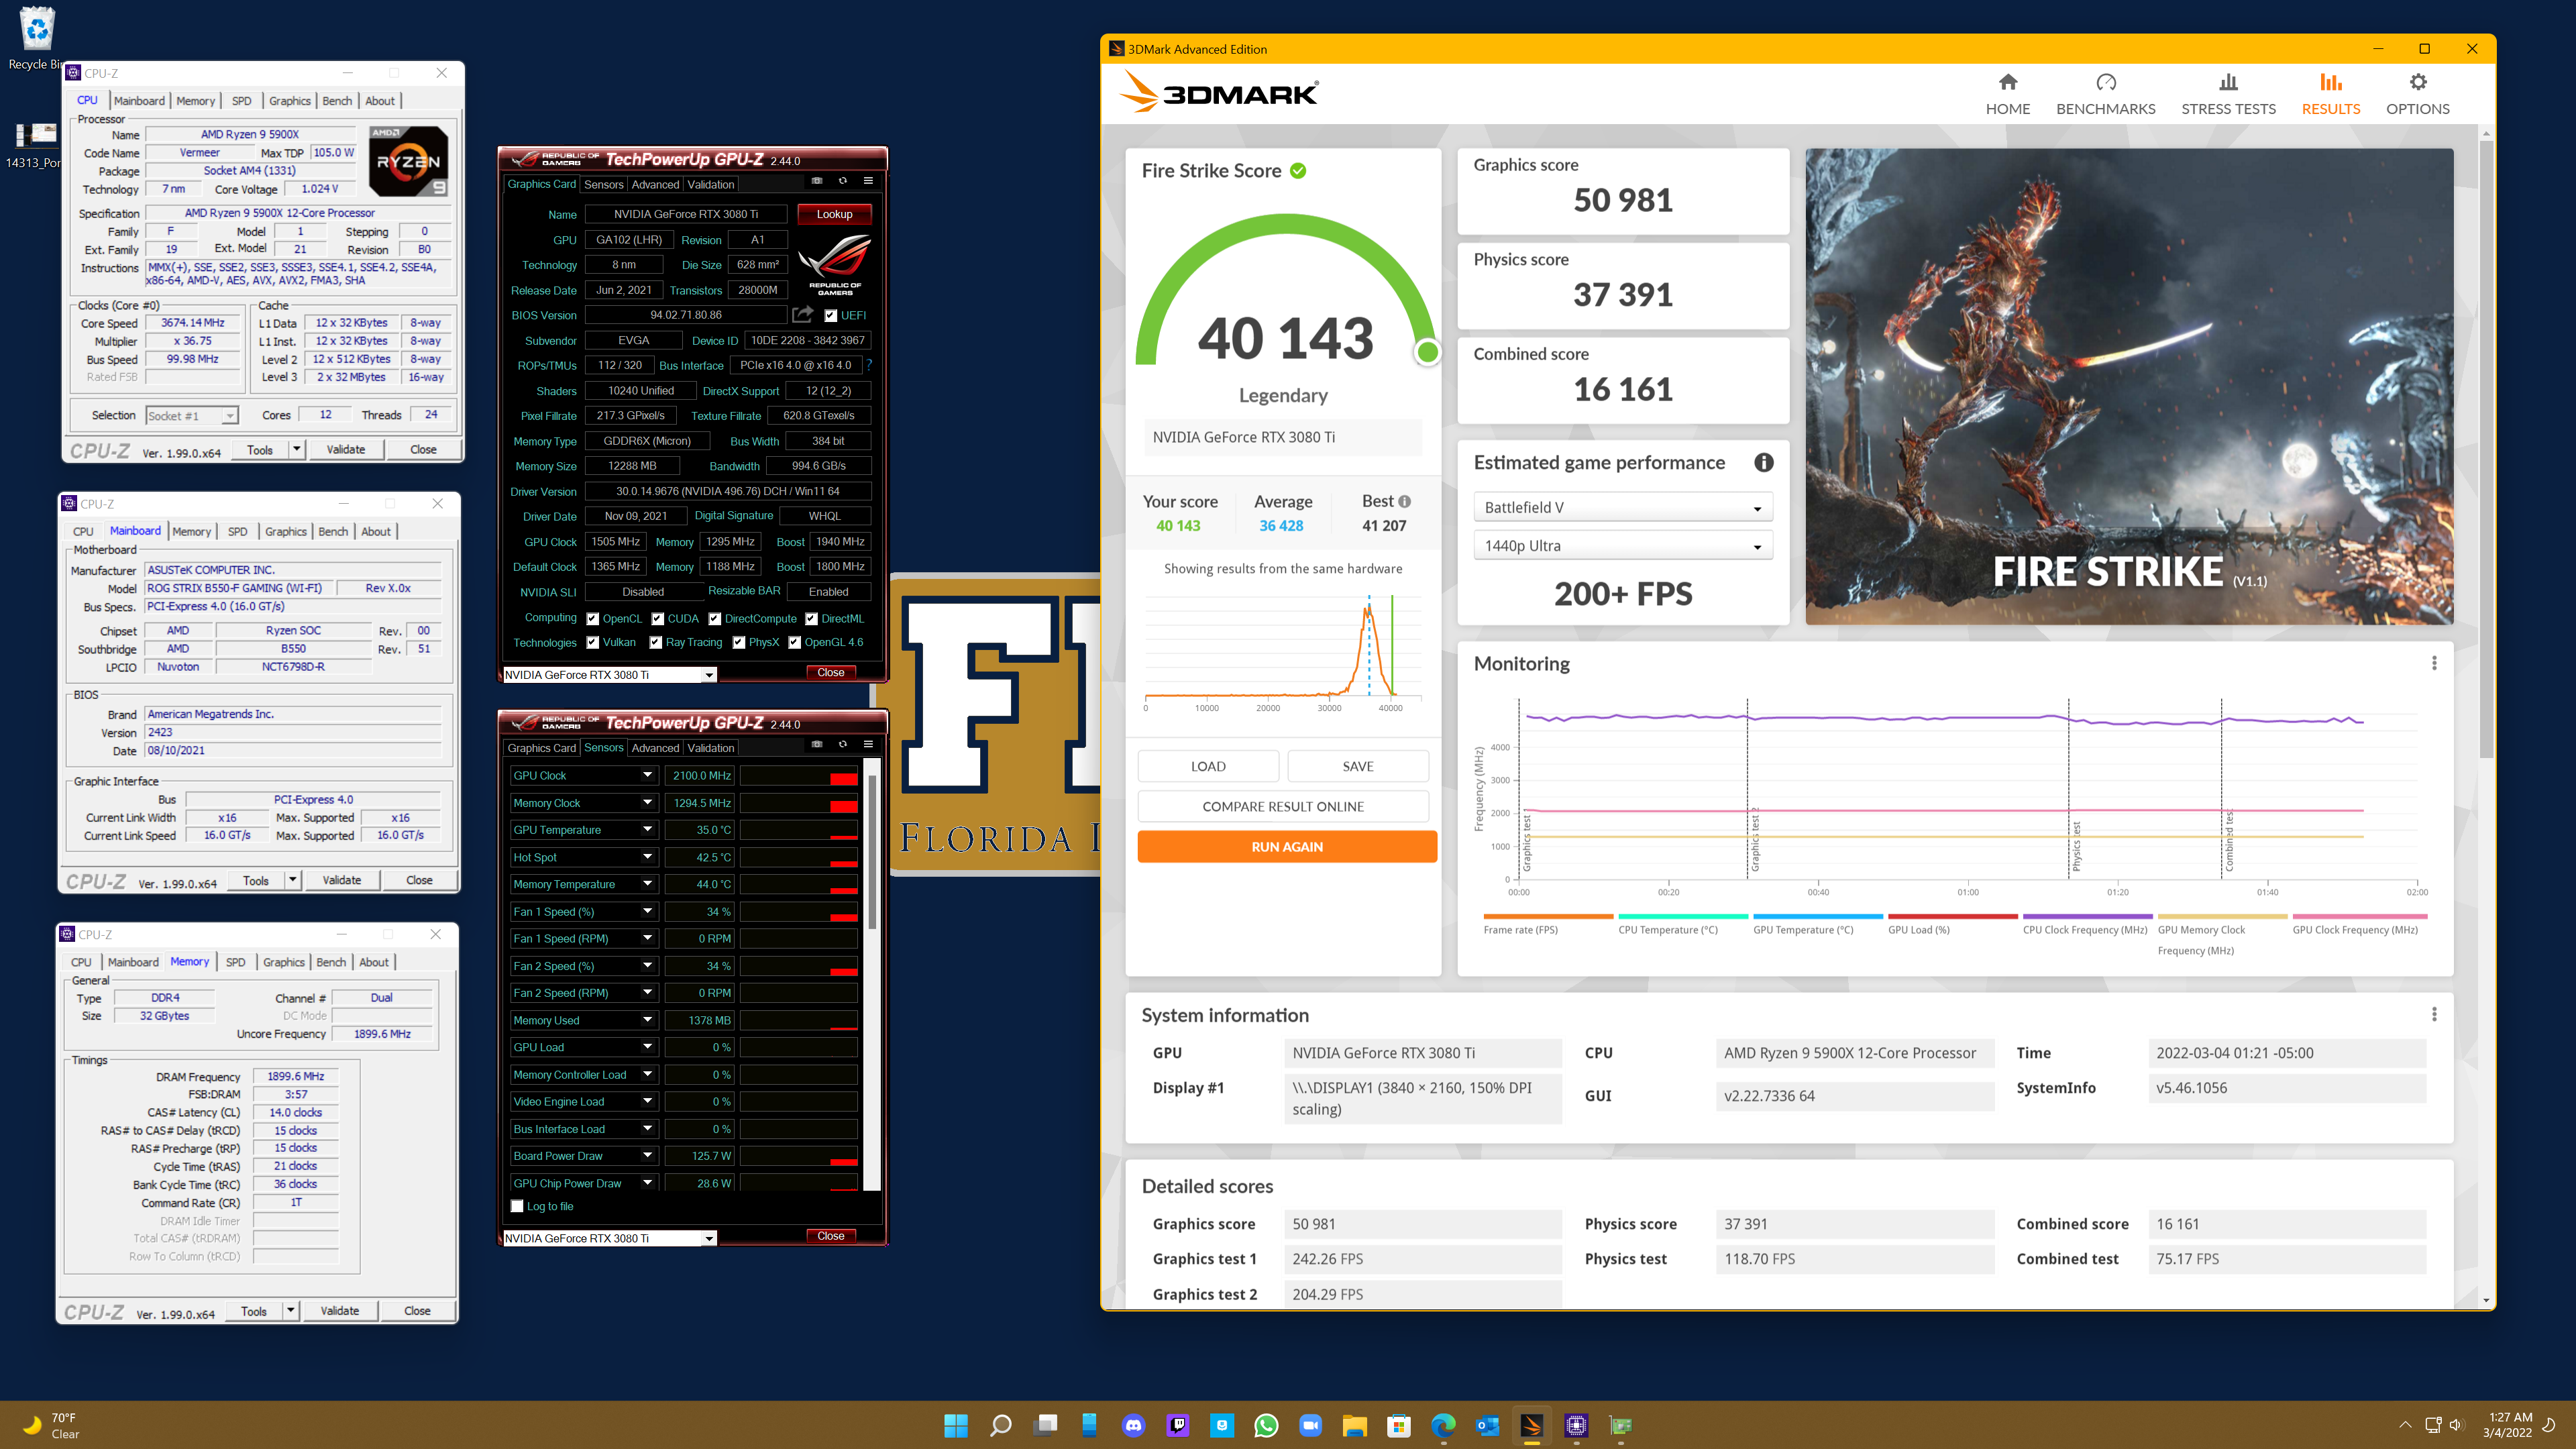Click the Windows Start button on taskbar
2576x1449 pixels.
[x=955, y=1425]
